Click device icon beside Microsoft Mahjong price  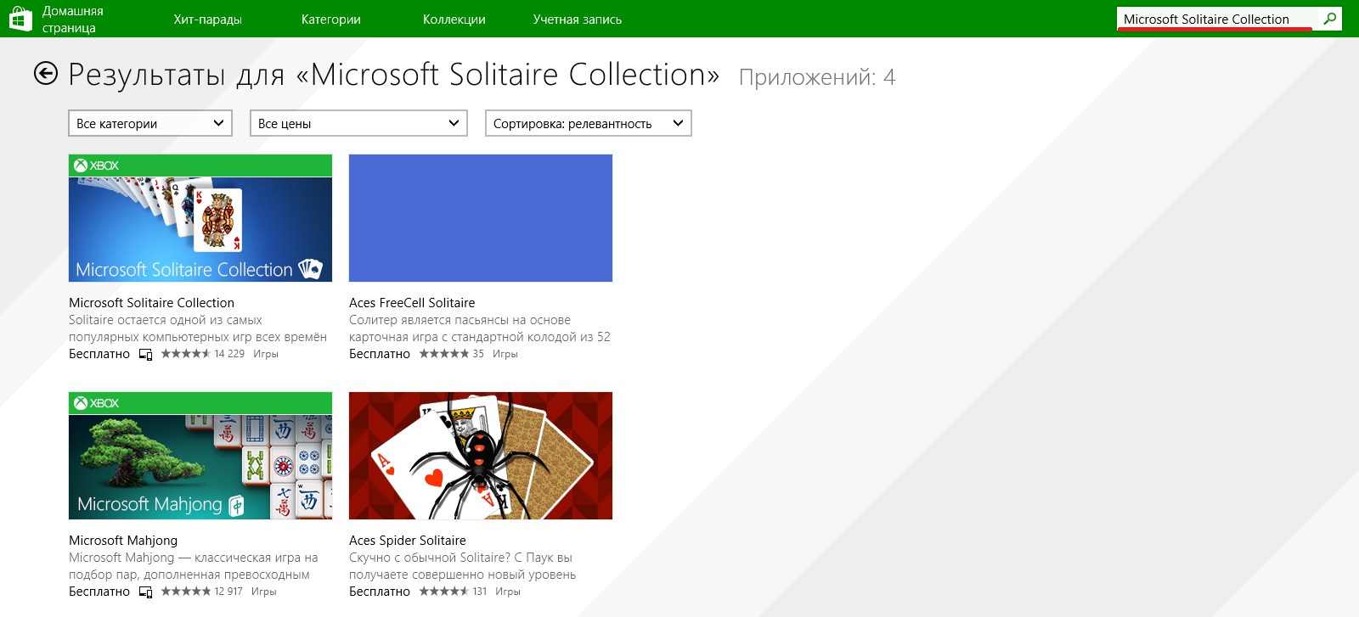tap(145, 592)
